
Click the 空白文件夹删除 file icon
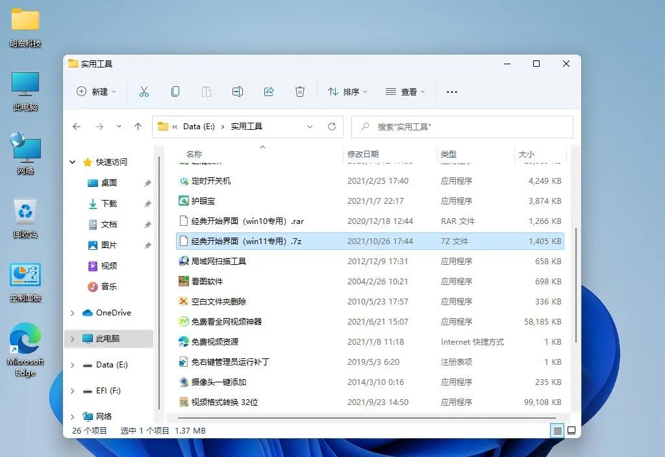coord(184,301)
